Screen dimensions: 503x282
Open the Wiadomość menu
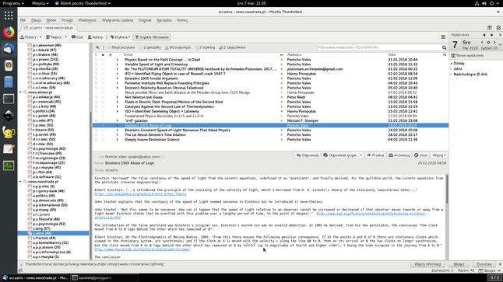tap(87, 20)
